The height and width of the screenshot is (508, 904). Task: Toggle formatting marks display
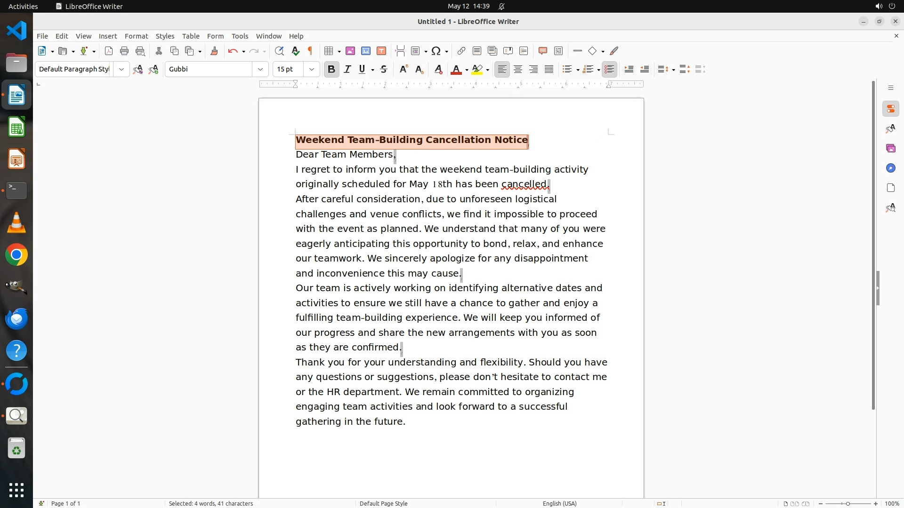click(310, 51)
